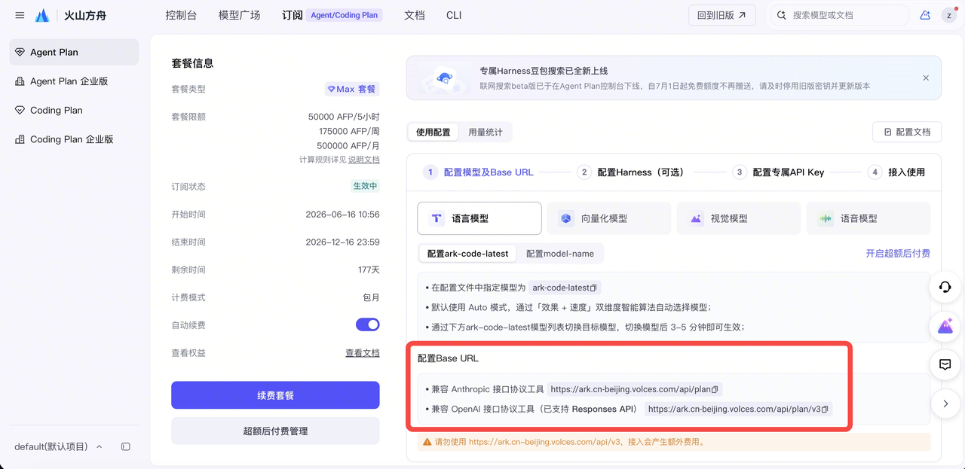The image size is (965, 469).
Task: Click the top bar notification icon
Action: coord(925,15)
